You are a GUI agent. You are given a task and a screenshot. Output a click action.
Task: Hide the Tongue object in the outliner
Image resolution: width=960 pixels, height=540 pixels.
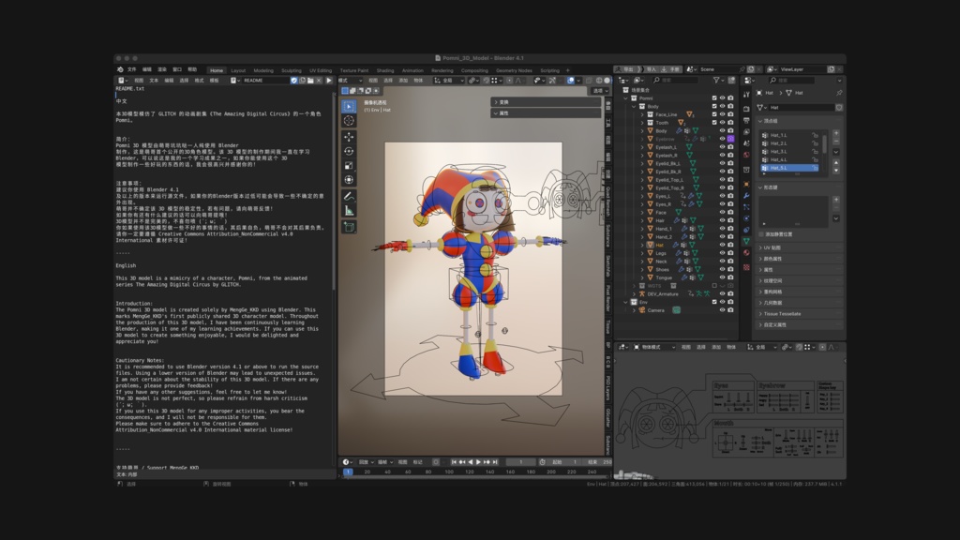722,277
